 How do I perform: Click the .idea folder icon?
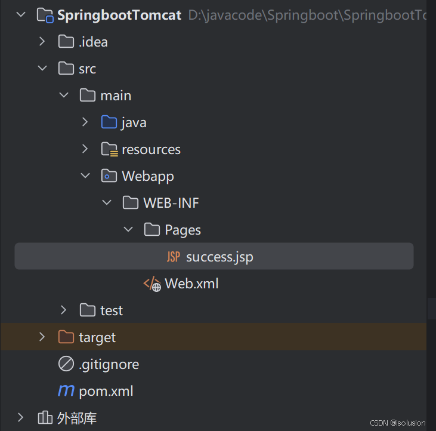click(66, 42)
